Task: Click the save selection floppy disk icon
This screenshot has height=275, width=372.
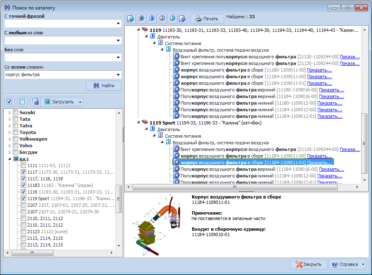Action: [x=36, y=102]
